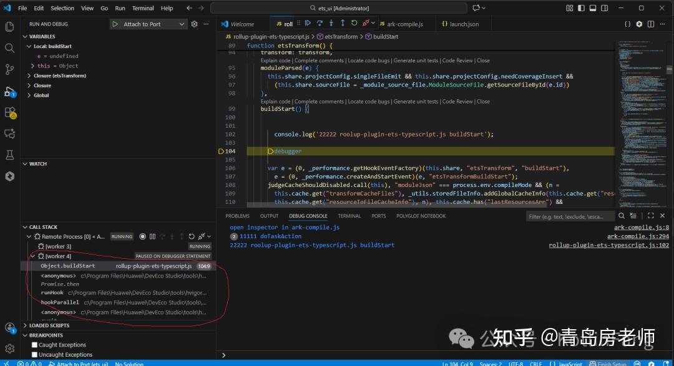Viewport: 674px width, 366px height.
Task: Click the Debug Console filter field
Action: pyautogui.click(x=571, y=216)
